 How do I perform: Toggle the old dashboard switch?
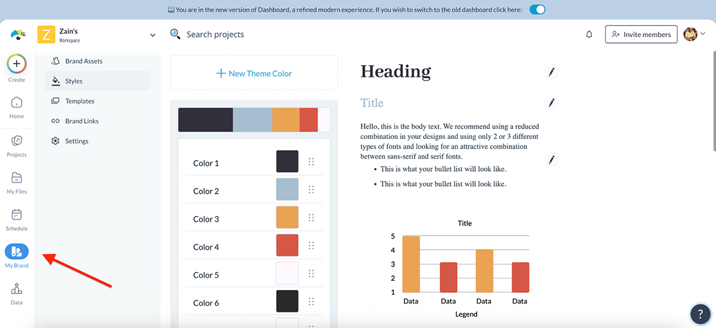(x=537, y=10)
